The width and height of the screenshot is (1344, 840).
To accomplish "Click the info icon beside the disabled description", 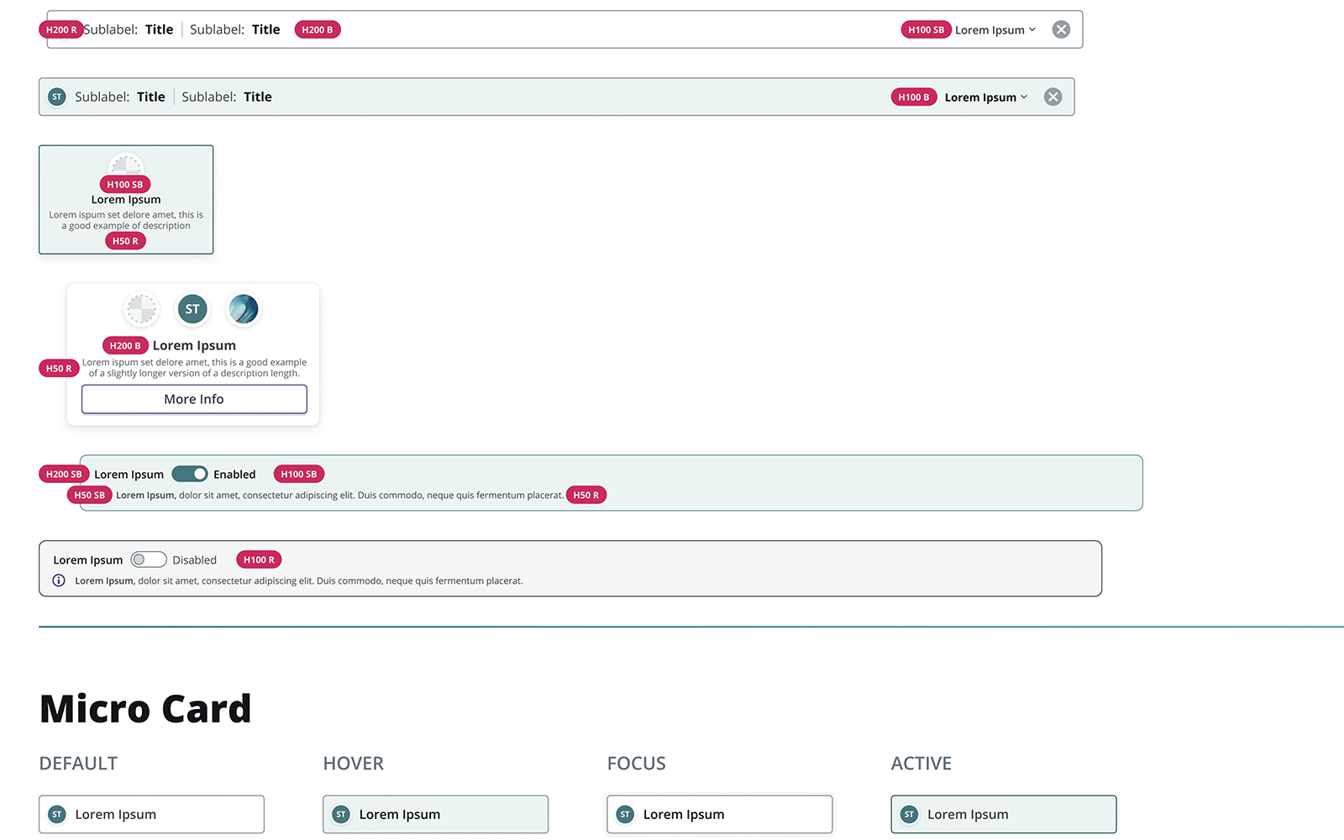I will pos(59,580).
